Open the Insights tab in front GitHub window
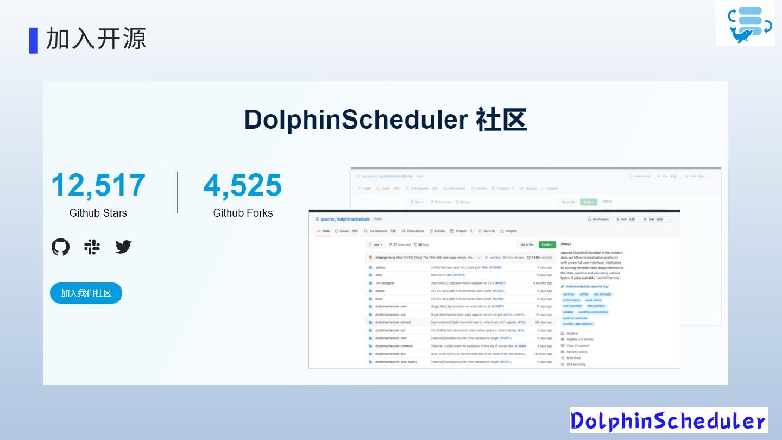The image size is (782, 440). coord(509,231)
